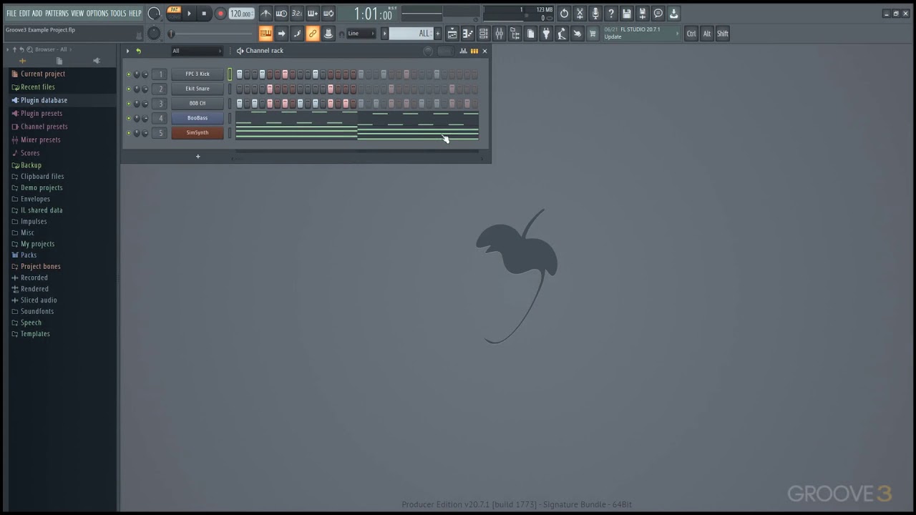
Task: Enable the 3-2-1 countdown before recording icon
Action: coord(297,14)
